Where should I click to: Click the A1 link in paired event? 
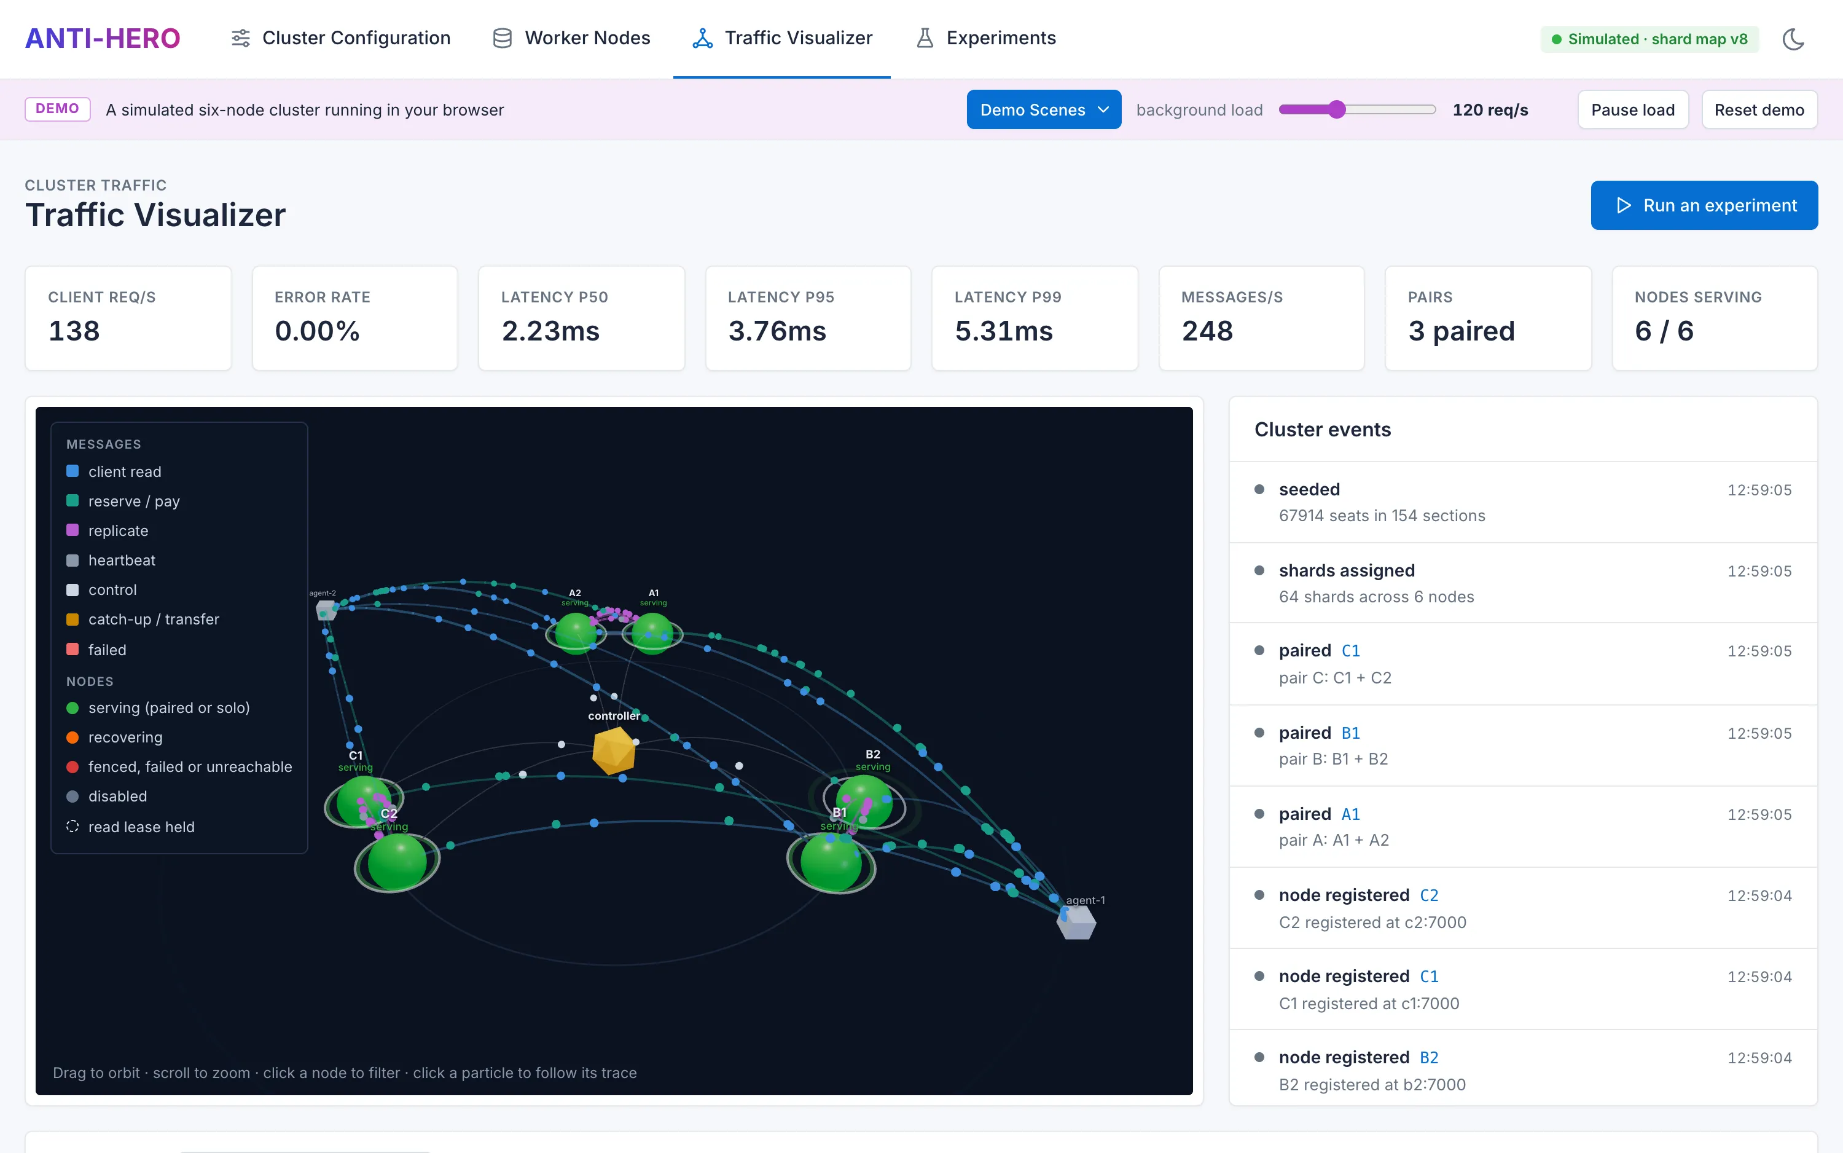tap(1351, 814)
